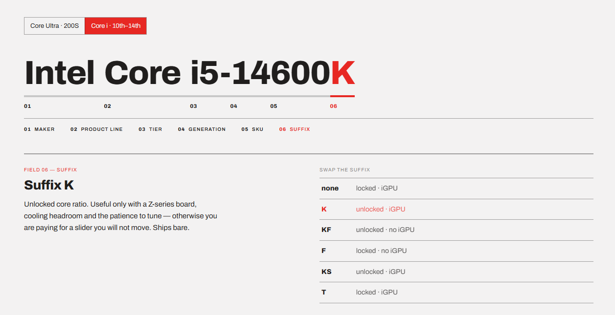Swap suffix to none (locked · iGPU)

456,189
